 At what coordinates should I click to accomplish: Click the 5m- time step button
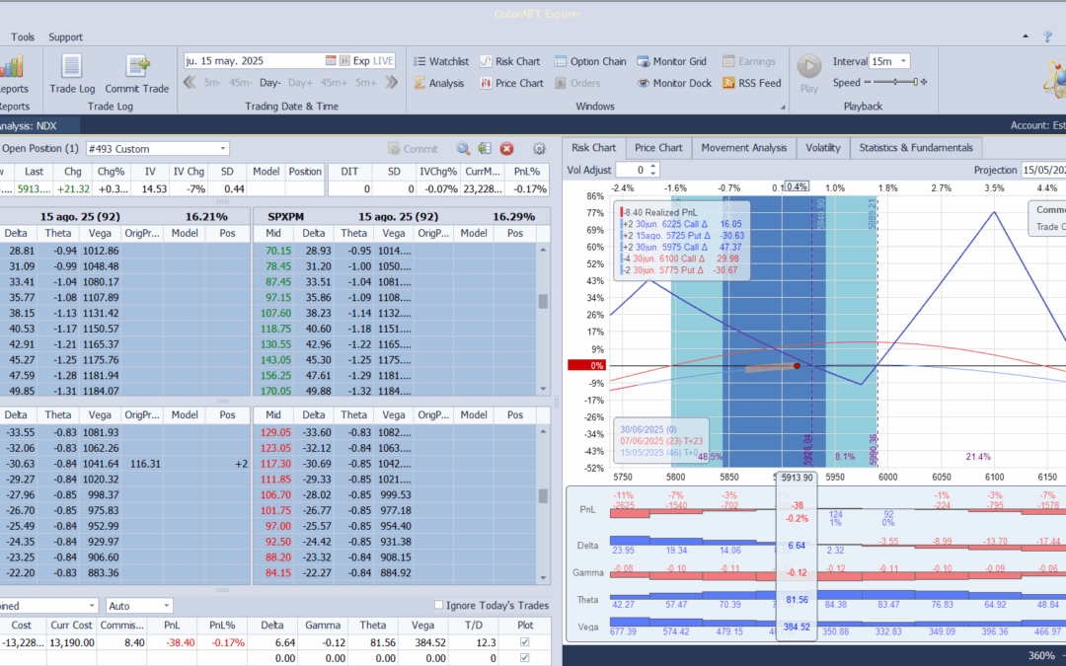(x=213, y=82)
